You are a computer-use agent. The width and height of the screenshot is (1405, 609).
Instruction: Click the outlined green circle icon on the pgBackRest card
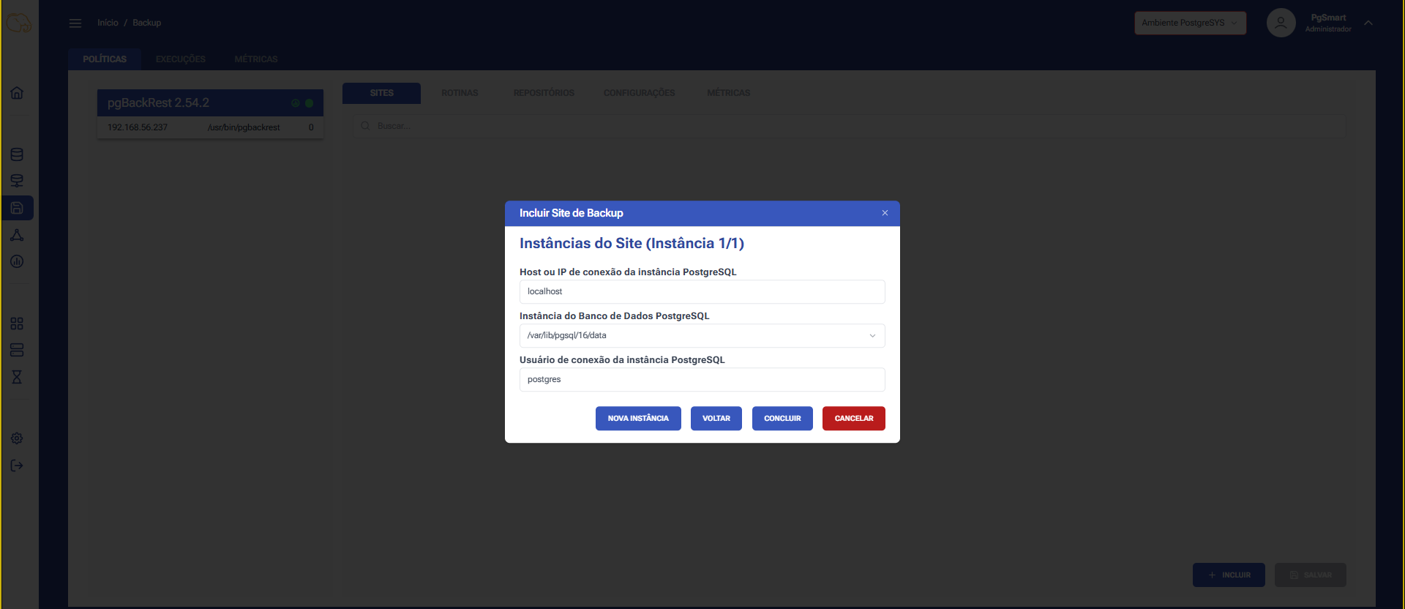point(296,103)
